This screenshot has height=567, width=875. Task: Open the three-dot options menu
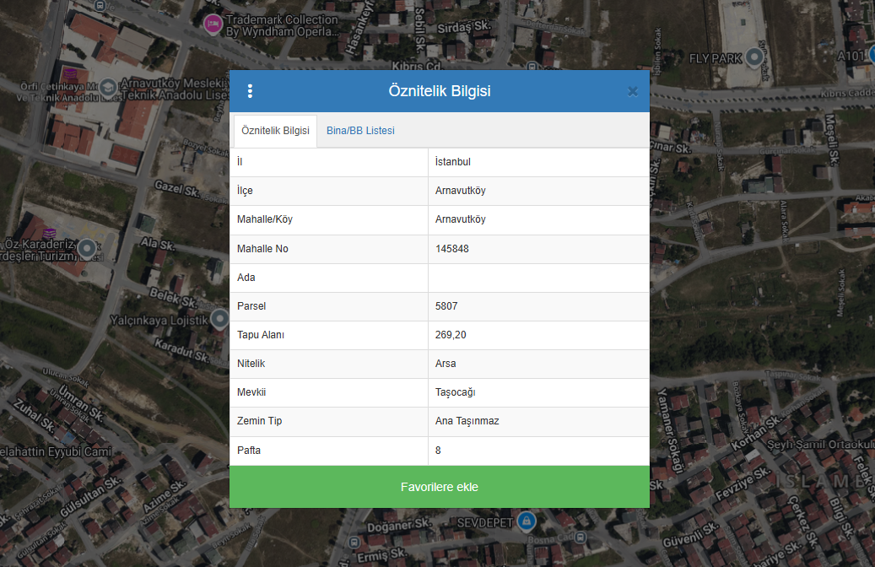250,91
